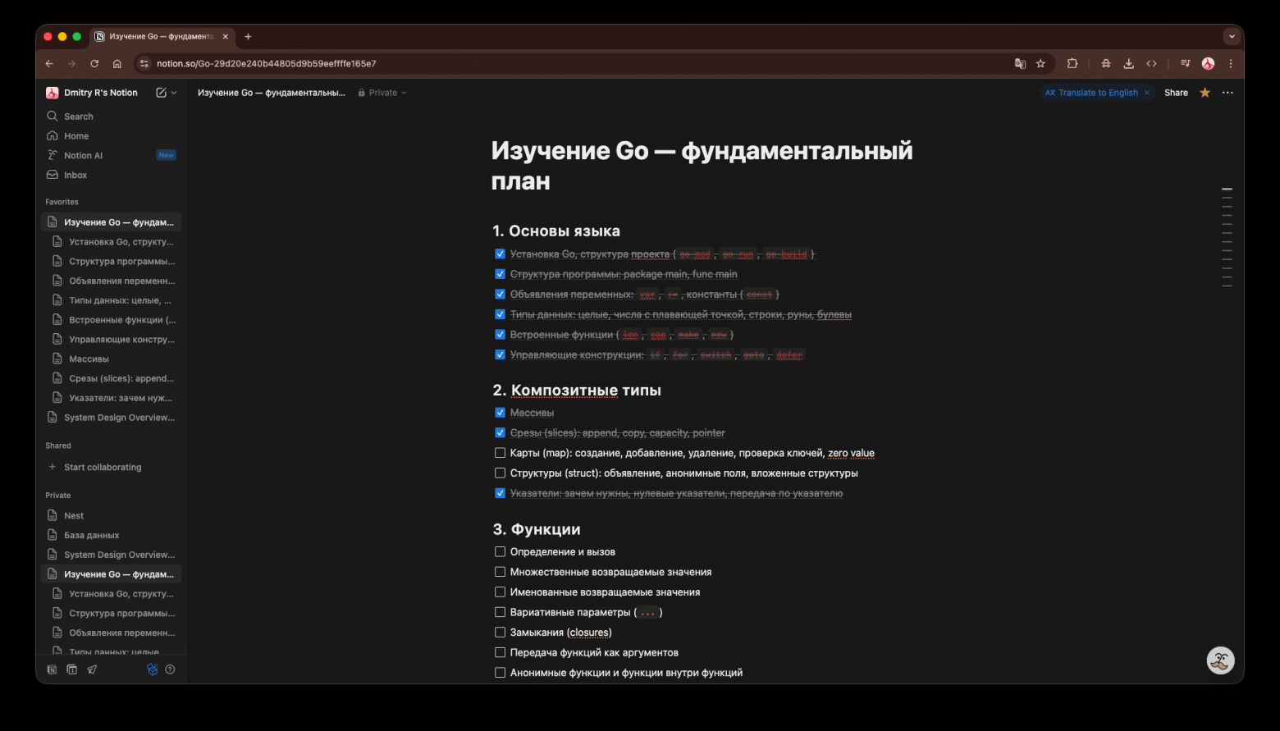1280x731 pixels.
Task: Click the paper plane icon at bottom left
Action: [91, 669]
